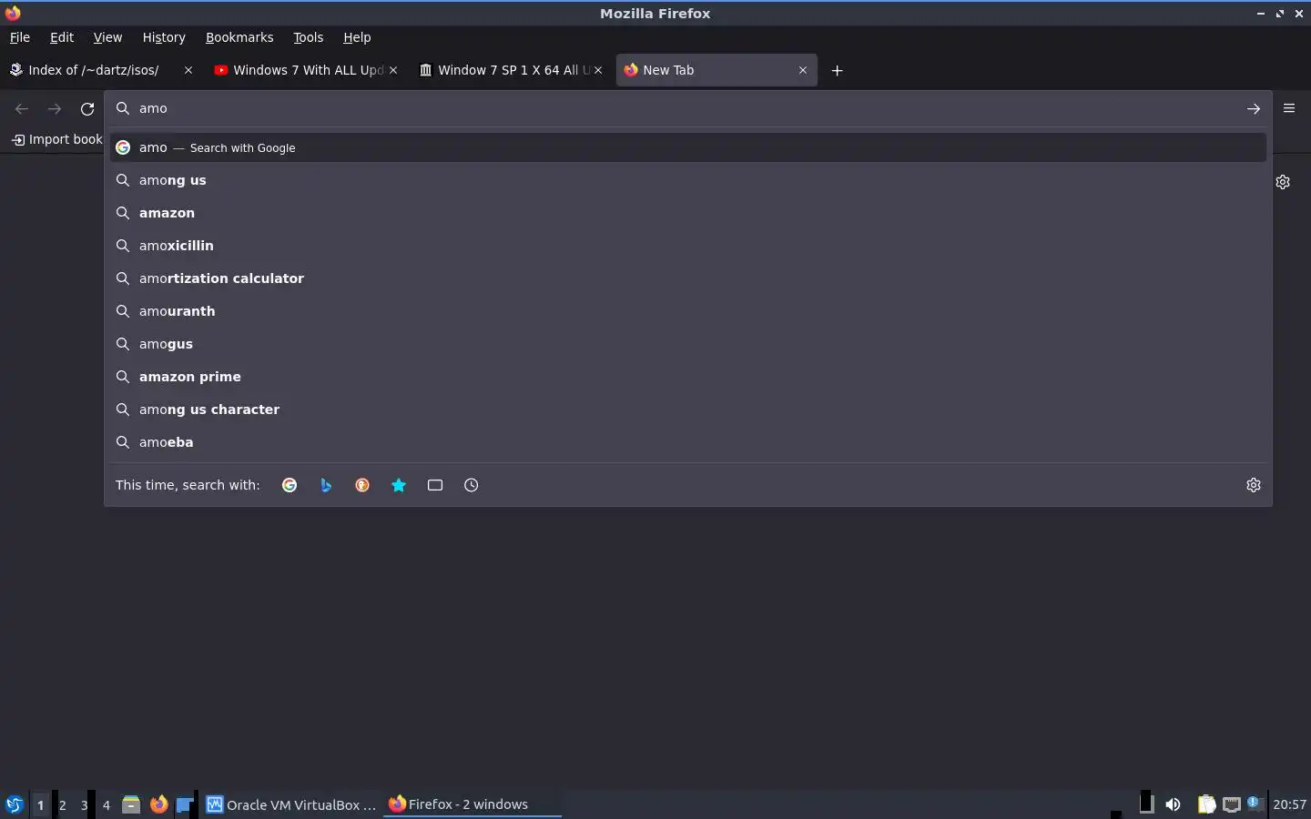The height and width of the screenshot is (819, 1311).
Task: Choose the 'amazon' suggestion
Action: (x=688, y=213)
